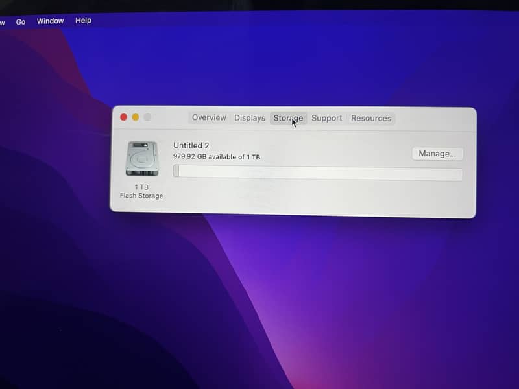Click the grayed-out zoom window button

147,117
